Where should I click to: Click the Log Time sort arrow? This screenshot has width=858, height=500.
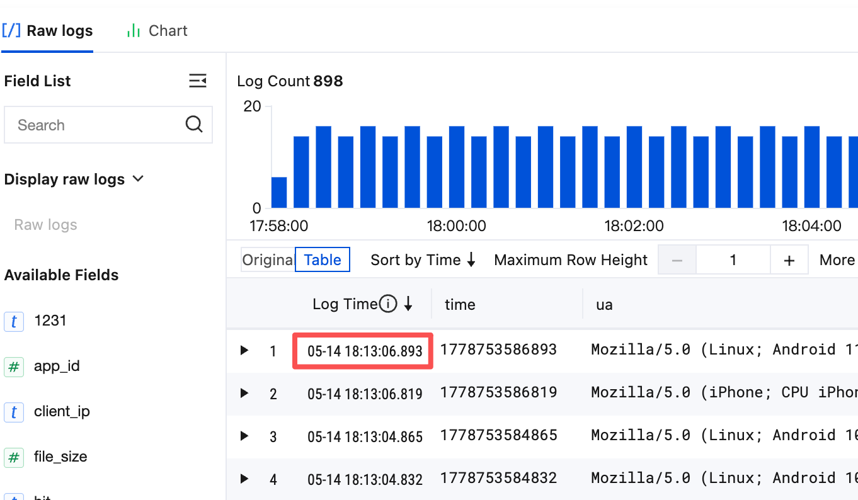[408, 305]
